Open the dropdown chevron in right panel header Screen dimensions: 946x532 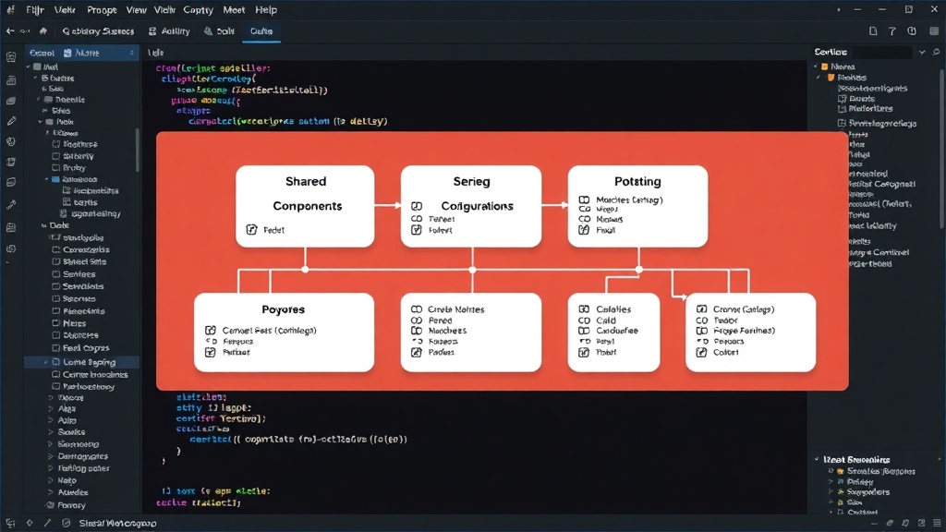tap(922, 53)
